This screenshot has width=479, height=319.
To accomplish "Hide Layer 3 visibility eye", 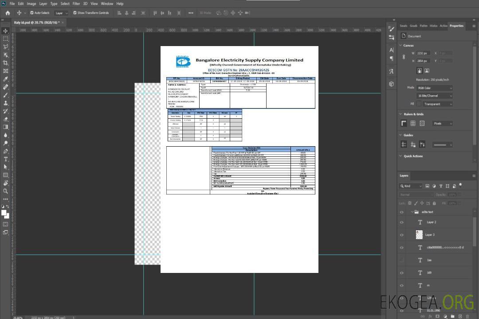I will (x=402, y=235).
